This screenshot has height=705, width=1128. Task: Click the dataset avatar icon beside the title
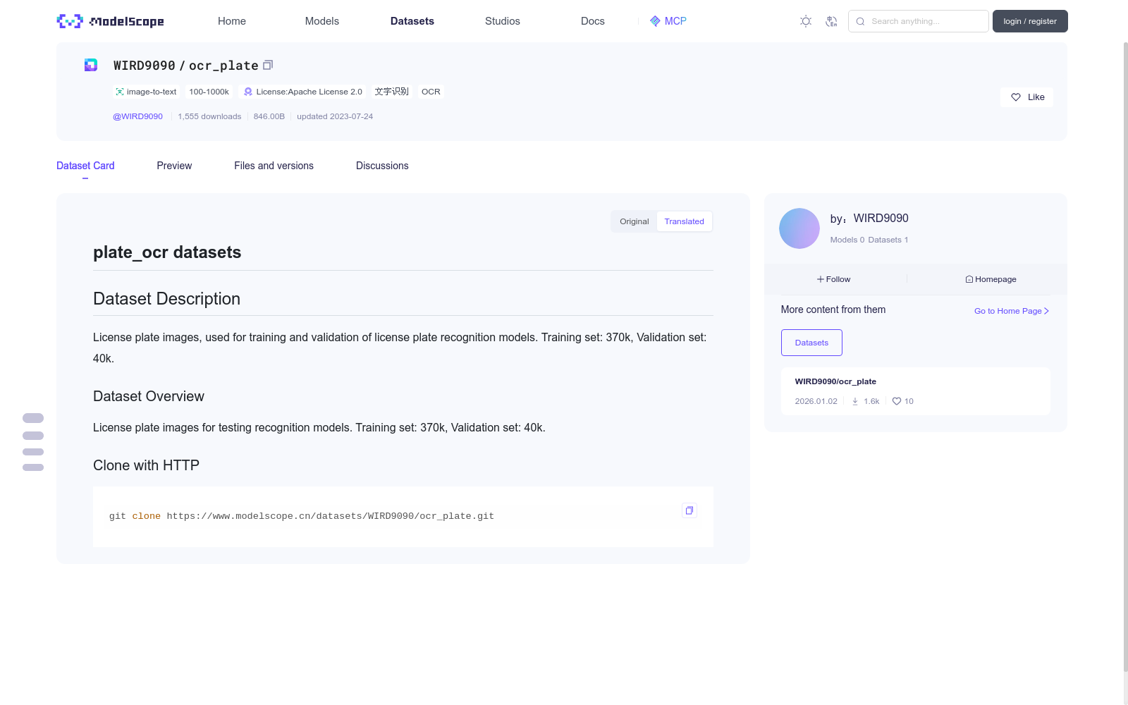tap(91, 65)
